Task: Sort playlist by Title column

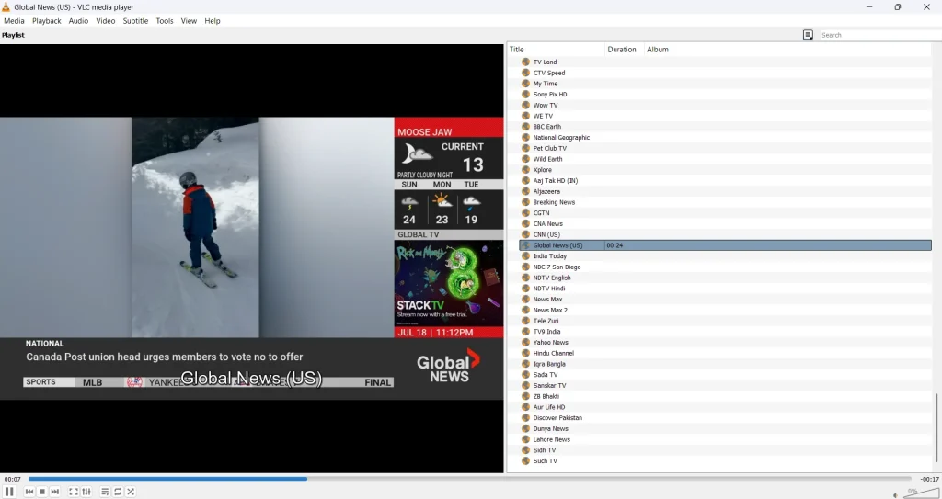Action: click(556, 50)
